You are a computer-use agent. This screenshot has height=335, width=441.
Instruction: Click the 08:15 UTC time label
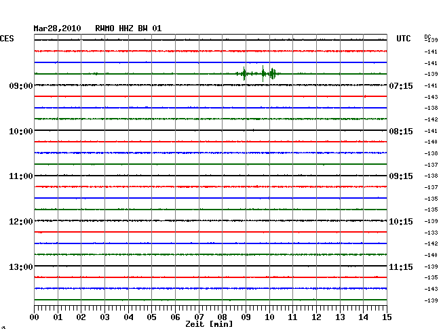[401, 132]
